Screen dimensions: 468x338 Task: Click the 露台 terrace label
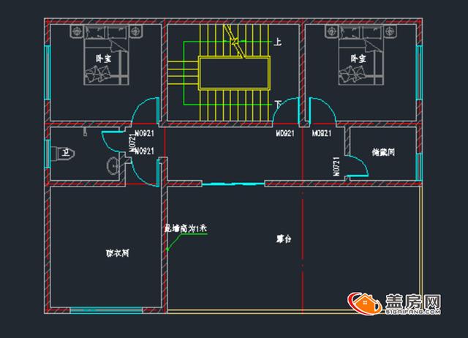(x=284, y=239)
